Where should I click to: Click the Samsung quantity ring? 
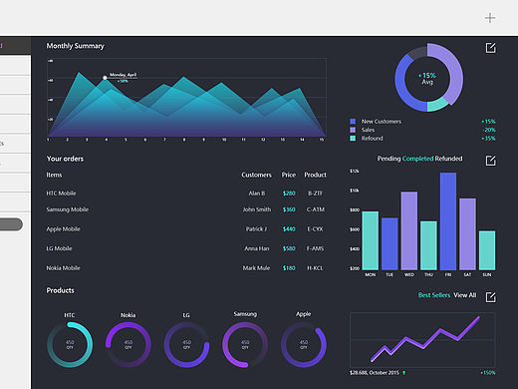pos(245,345)
